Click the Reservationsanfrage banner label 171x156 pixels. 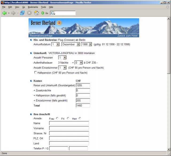coord(41,36)
